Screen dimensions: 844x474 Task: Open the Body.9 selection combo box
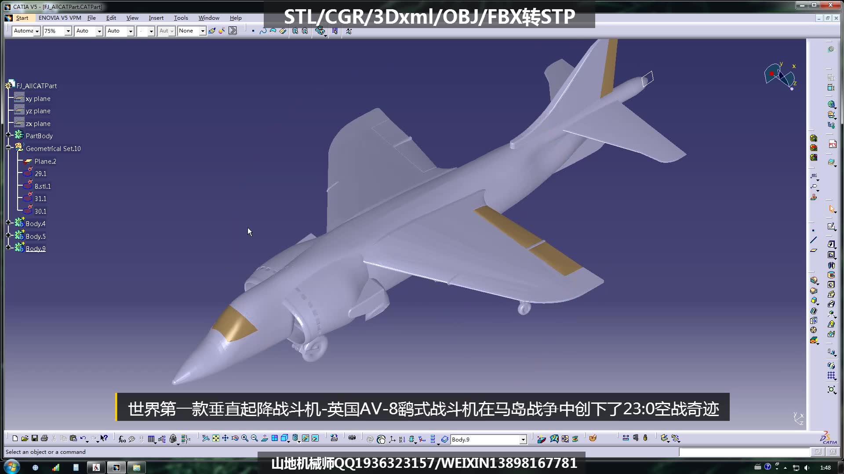[522, 439]
